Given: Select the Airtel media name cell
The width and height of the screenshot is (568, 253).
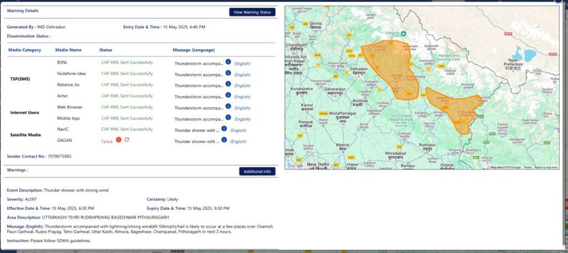Looking at the screenshot, I should [x=62, y=96].
